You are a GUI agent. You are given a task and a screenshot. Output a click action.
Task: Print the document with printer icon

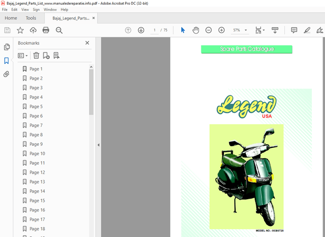pos(46,30)
